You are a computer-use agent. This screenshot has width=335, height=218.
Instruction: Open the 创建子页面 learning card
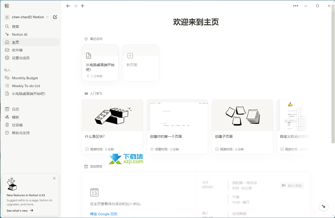[x=242, y=127]
